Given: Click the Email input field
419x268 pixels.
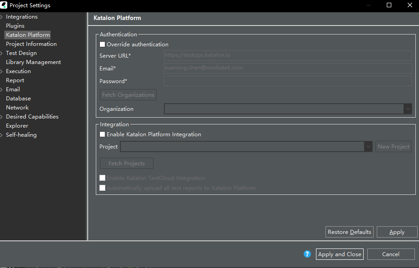Looking at the screenshot, I should [x=288, y=68].
